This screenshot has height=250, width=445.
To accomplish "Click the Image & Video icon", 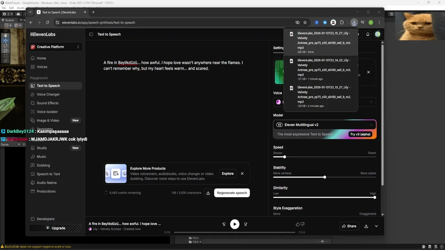I will 33,120.
